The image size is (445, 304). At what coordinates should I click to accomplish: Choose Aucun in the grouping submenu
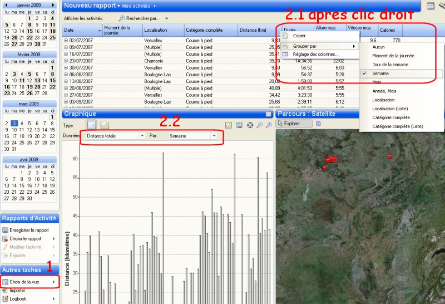[x=378, y=47]
